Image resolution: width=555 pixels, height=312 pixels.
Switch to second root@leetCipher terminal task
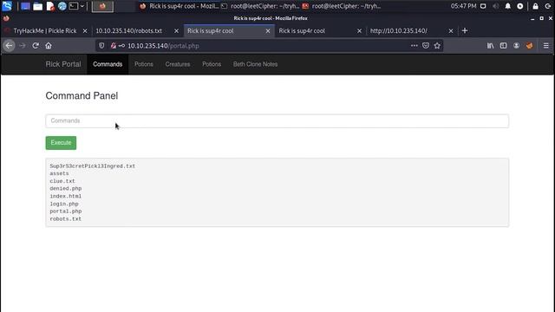click(x=341, y=6)
